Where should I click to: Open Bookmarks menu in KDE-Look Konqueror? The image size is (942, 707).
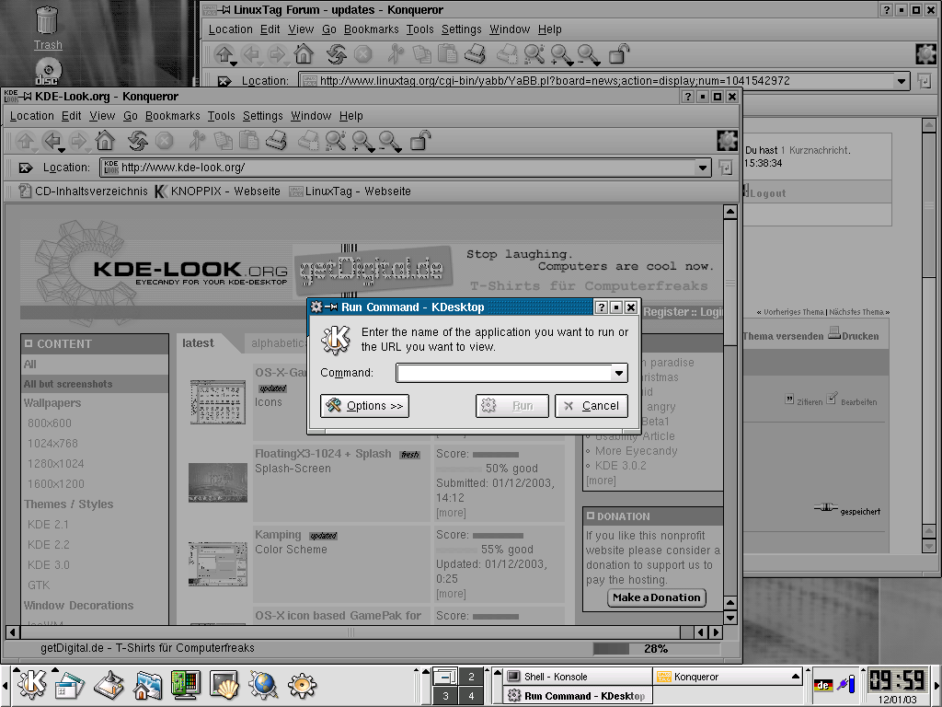coord(172,116)
